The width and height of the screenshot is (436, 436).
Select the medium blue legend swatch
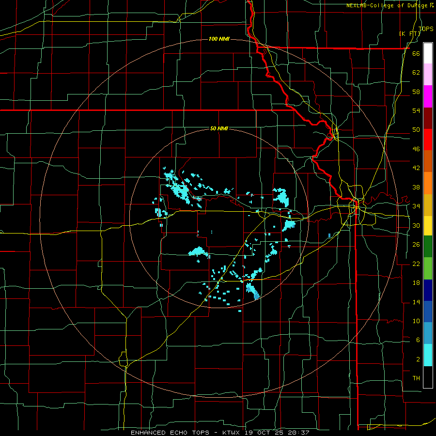428,311
